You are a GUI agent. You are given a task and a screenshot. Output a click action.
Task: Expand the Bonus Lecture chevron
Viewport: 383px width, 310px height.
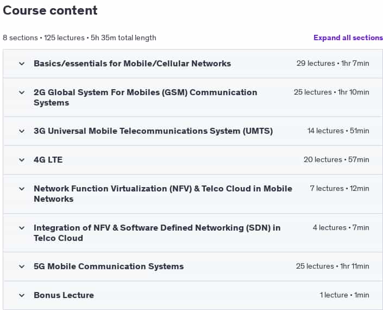click(22, 295)
